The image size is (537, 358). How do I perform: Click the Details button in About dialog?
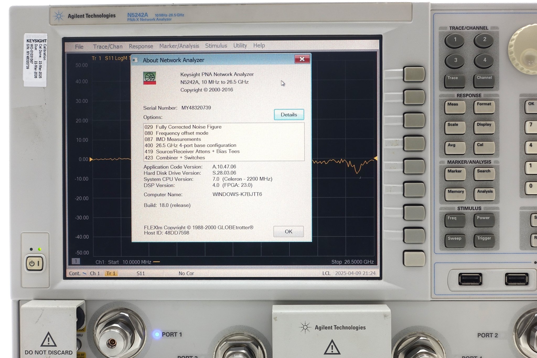point(289,115)
